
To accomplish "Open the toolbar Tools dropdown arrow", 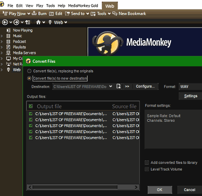I will click(x=110, y=14).
